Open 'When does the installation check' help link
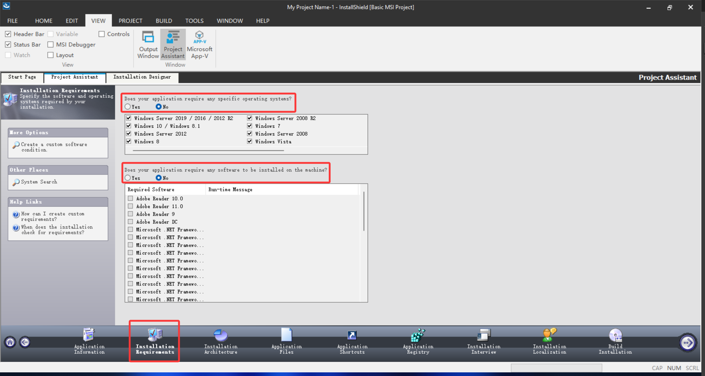The image size is (705, 376). tap(57, 230)
